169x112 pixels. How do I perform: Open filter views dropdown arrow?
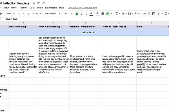(162, 14)
